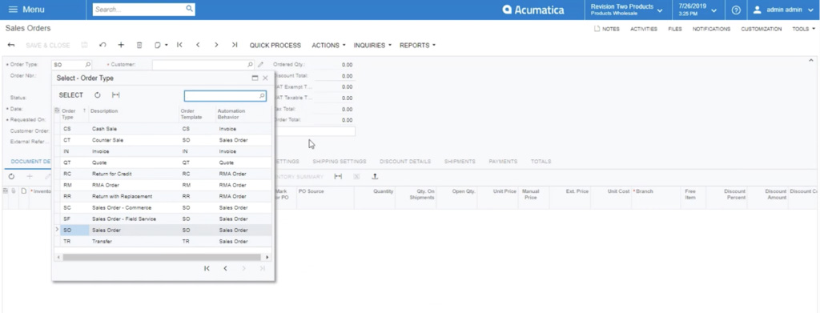This screenshot has width=820, height=313.
Task: Select the Transfer order type row
Action: point(163,242)
